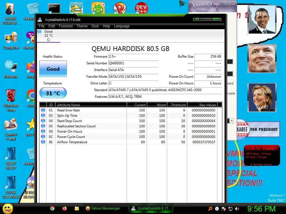Click the GTA:IV Trailer countdown gadget
This screenshot has height=214, width=286.
(262, 155)
